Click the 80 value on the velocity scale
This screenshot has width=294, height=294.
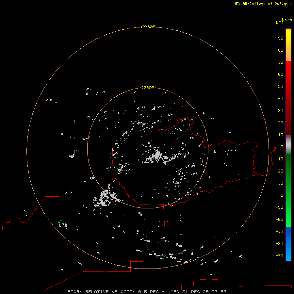click(x=281, y=50)
